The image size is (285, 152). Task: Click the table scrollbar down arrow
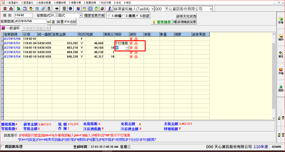274,118
